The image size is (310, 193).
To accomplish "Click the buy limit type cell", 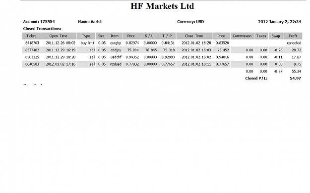I will pyautogui.click(x=87, y=43).
